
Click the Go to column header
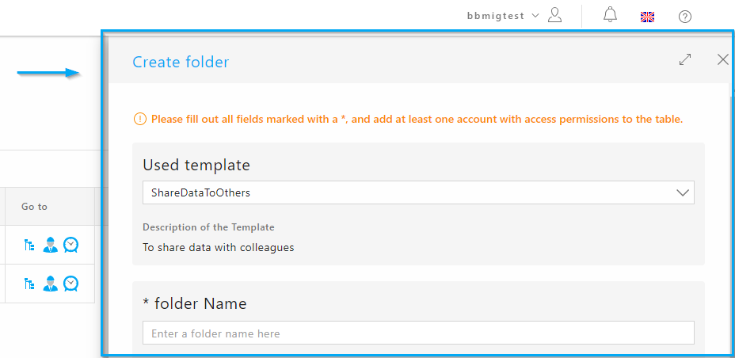(x=34, y=207)
